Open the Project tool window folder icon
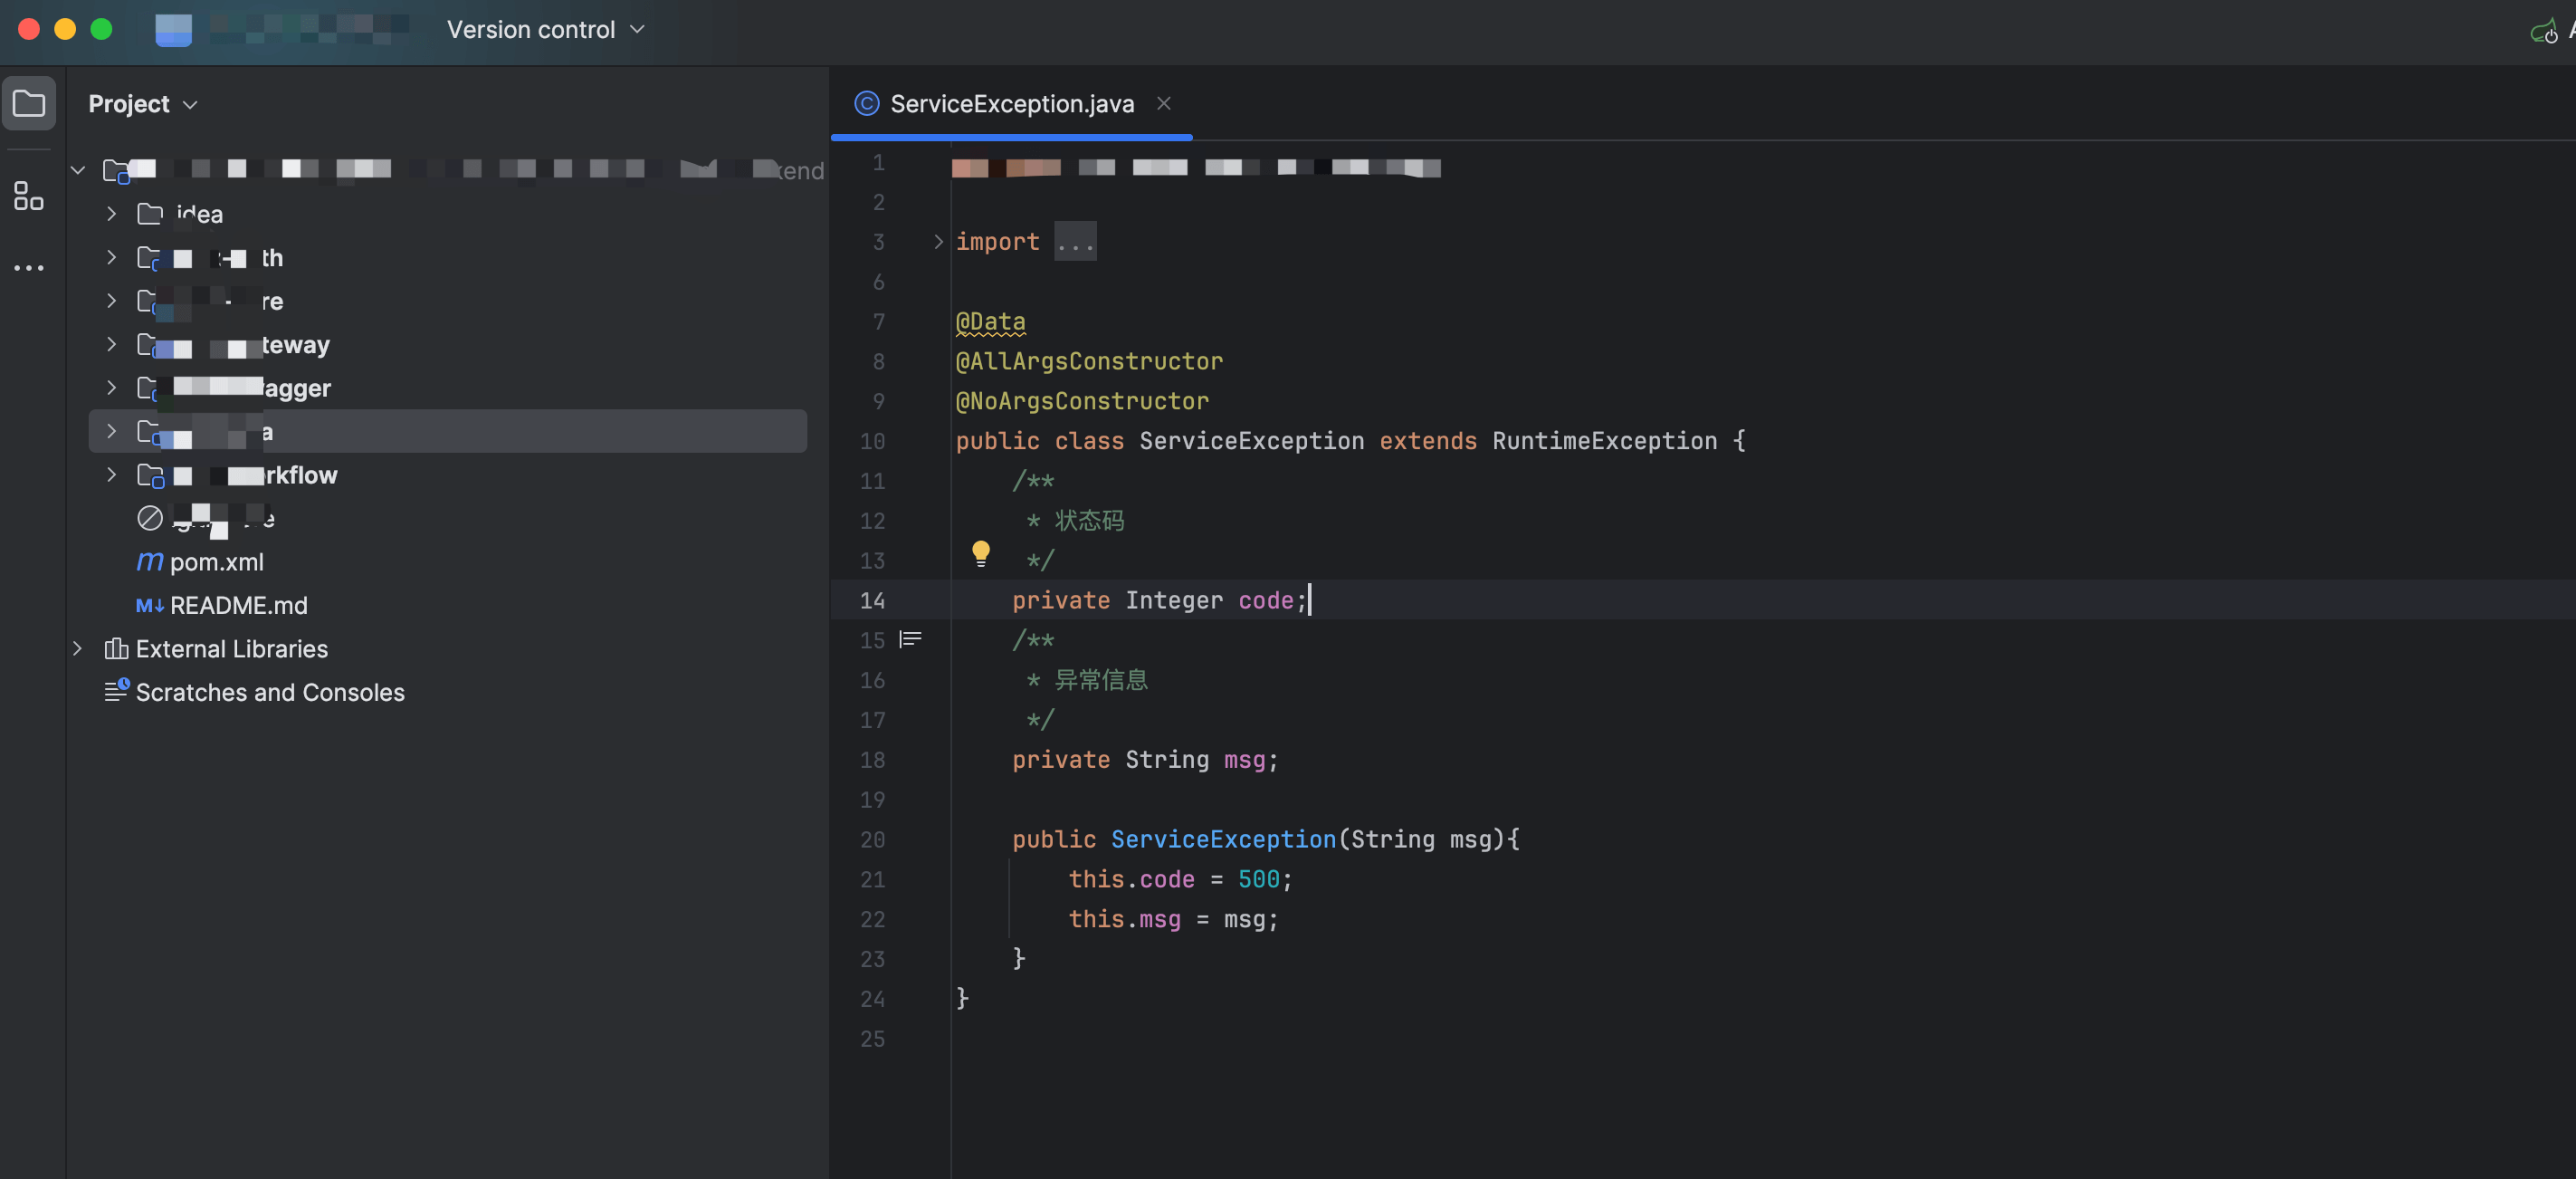Screen dimensions: 2576x1179 tap(29, 103)
